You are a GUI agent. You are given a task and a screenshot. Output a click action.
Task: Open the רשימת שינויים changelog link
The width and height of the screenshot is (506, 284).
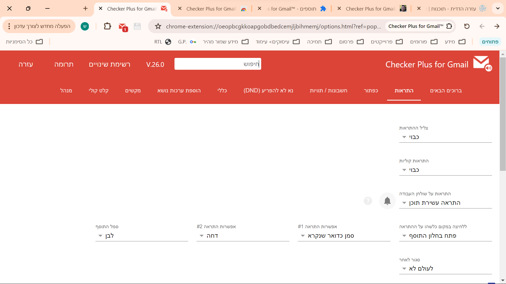(x=110, y=64)
